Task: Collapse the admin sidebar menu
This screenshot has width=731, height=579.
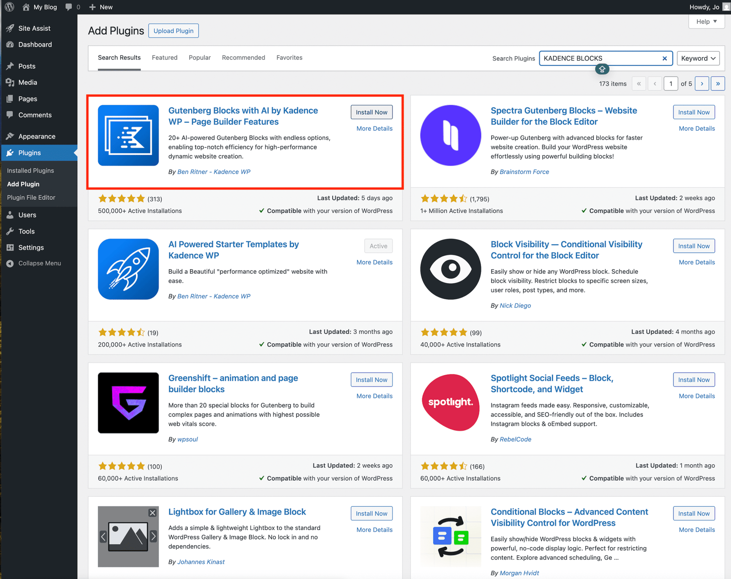Action: click(x=39, y=263)
